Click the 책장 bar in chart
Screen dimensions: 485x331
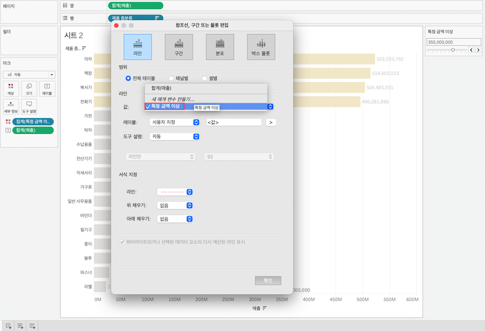click(x=332, y=73)
